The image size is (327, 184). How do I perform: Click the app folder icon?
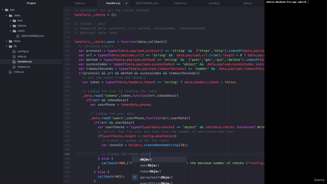6,10
